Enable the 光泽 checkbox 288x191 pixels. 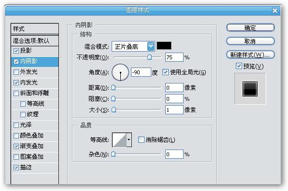pyautogui.click(x=16, y=125)
